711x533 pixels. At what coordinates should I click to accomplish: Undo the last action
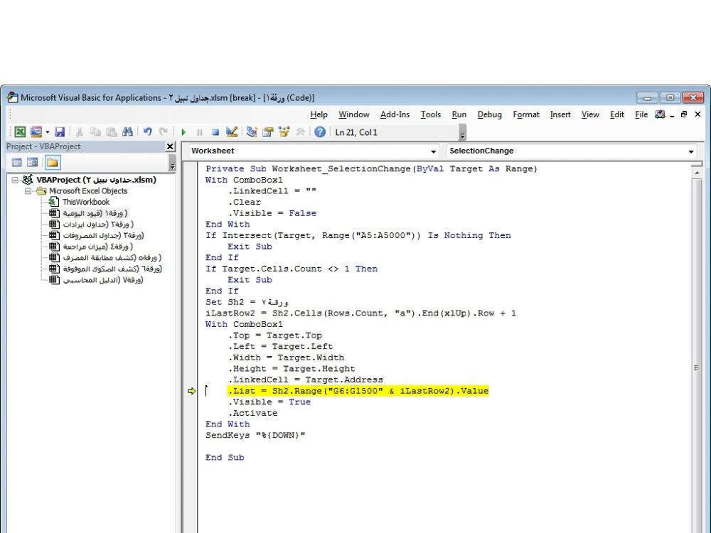point(147,132)
